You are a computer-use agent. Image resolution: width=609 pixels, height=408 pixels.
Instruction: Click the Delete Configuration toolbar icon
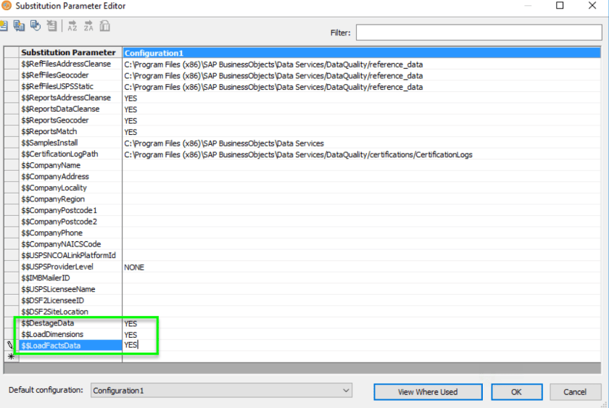tap(51, 26)
